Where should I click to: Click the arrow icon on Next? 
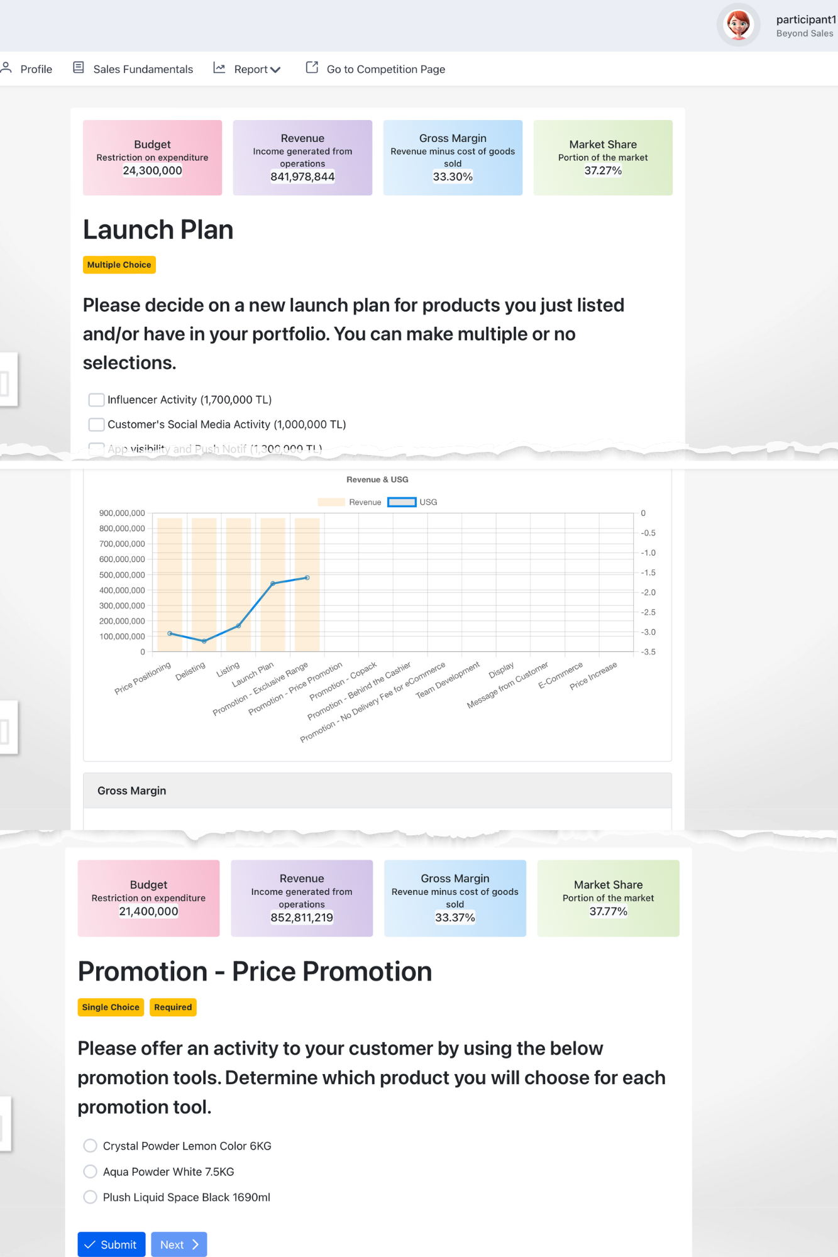click(196, 1244)
